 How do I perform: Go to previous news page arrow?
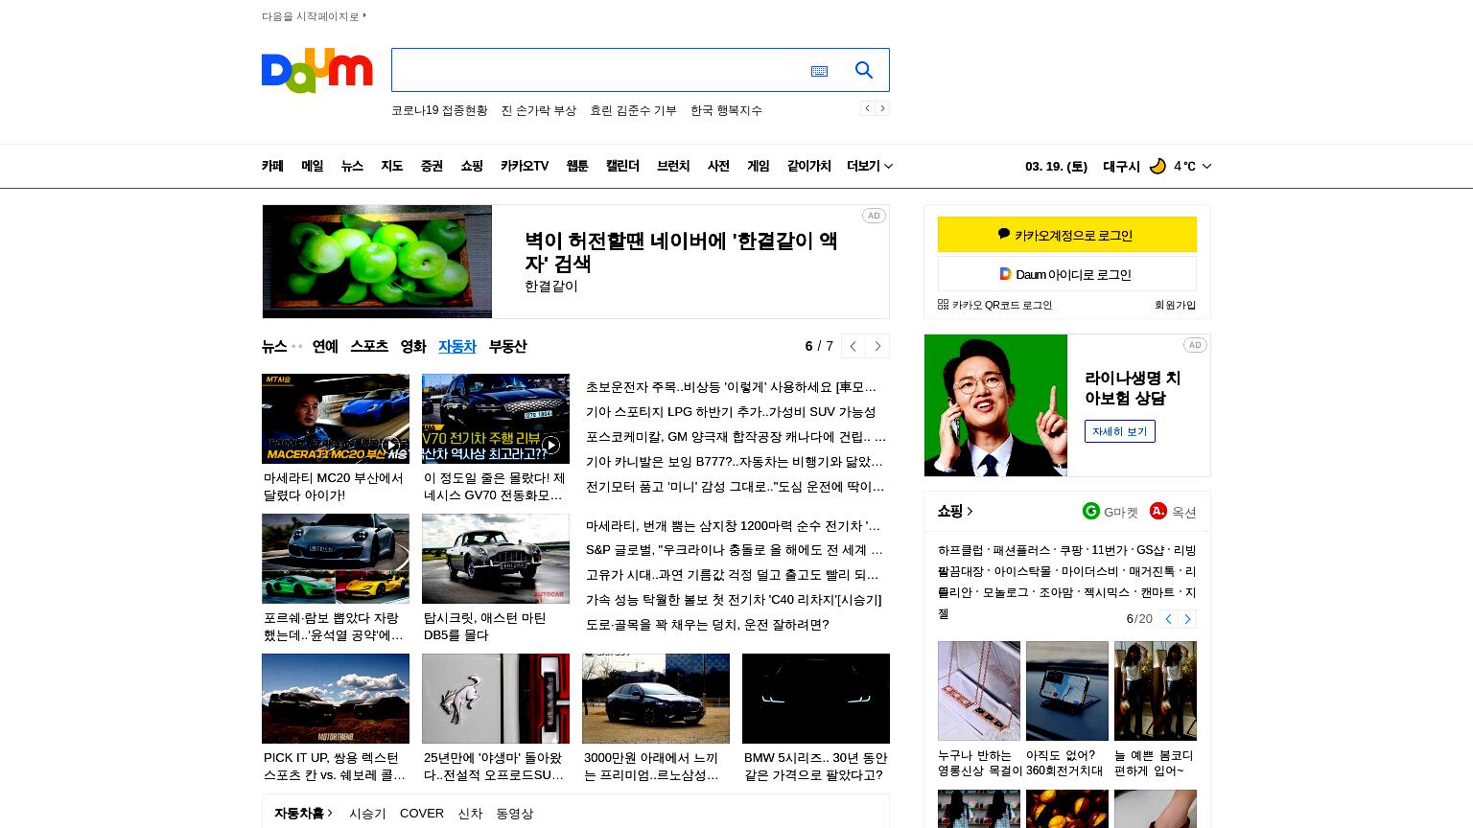click(x=853, y=346)
